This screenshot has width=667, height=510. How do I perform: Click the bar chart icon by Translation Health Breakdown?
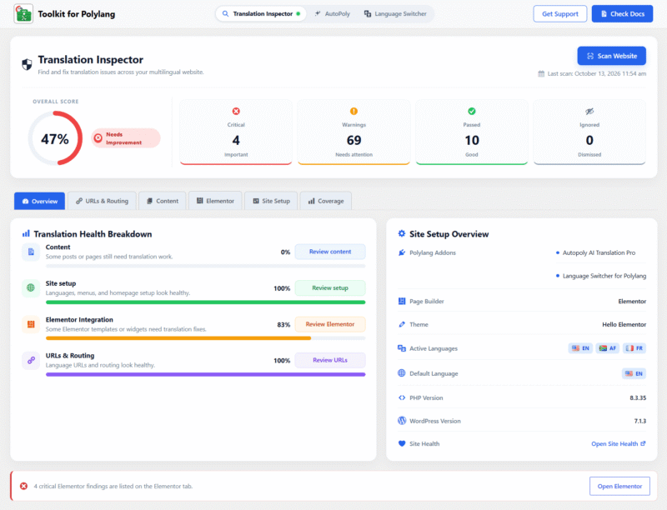tap(26, 233)
